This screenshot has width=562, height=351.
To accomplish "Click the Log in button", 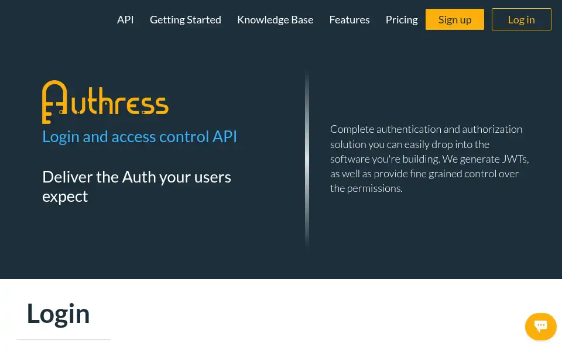I will click(x=521, y=19).
